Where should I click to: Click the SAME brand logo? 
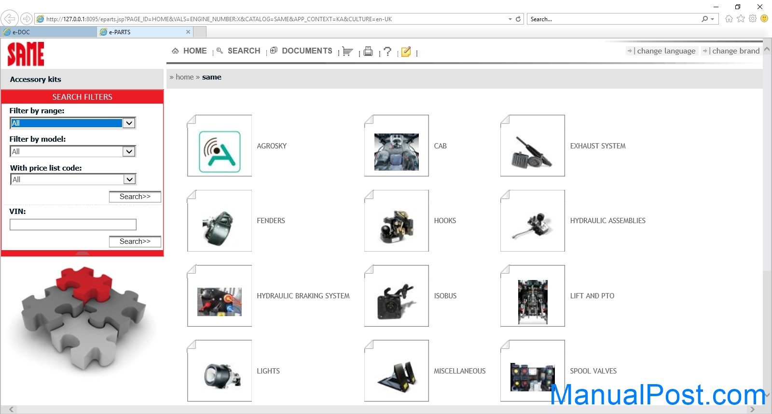point(26,54)
